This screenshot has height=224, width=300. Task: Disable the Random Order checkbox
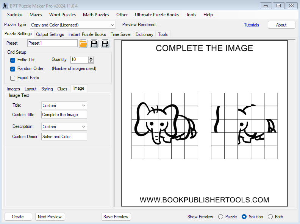tap(13, 69)
